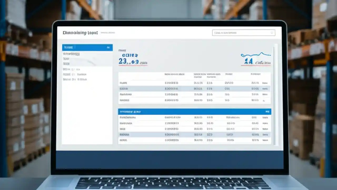
Task: Click the ellipsis icon at the end of the Reasmss row
Action: (x=263, y=100)
